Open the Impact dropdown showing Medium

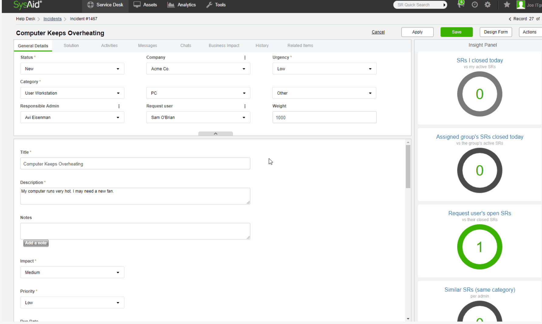point(72,272)
